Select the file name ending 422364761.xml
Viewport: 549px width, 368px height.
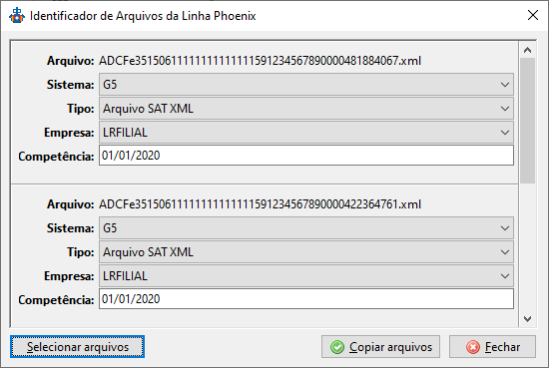click(260, 203)
